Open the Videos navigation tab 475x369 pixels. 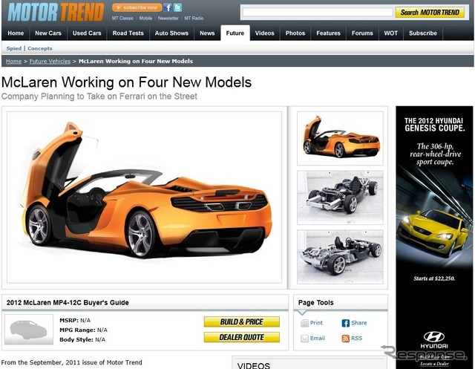click(x=264, y=33)
